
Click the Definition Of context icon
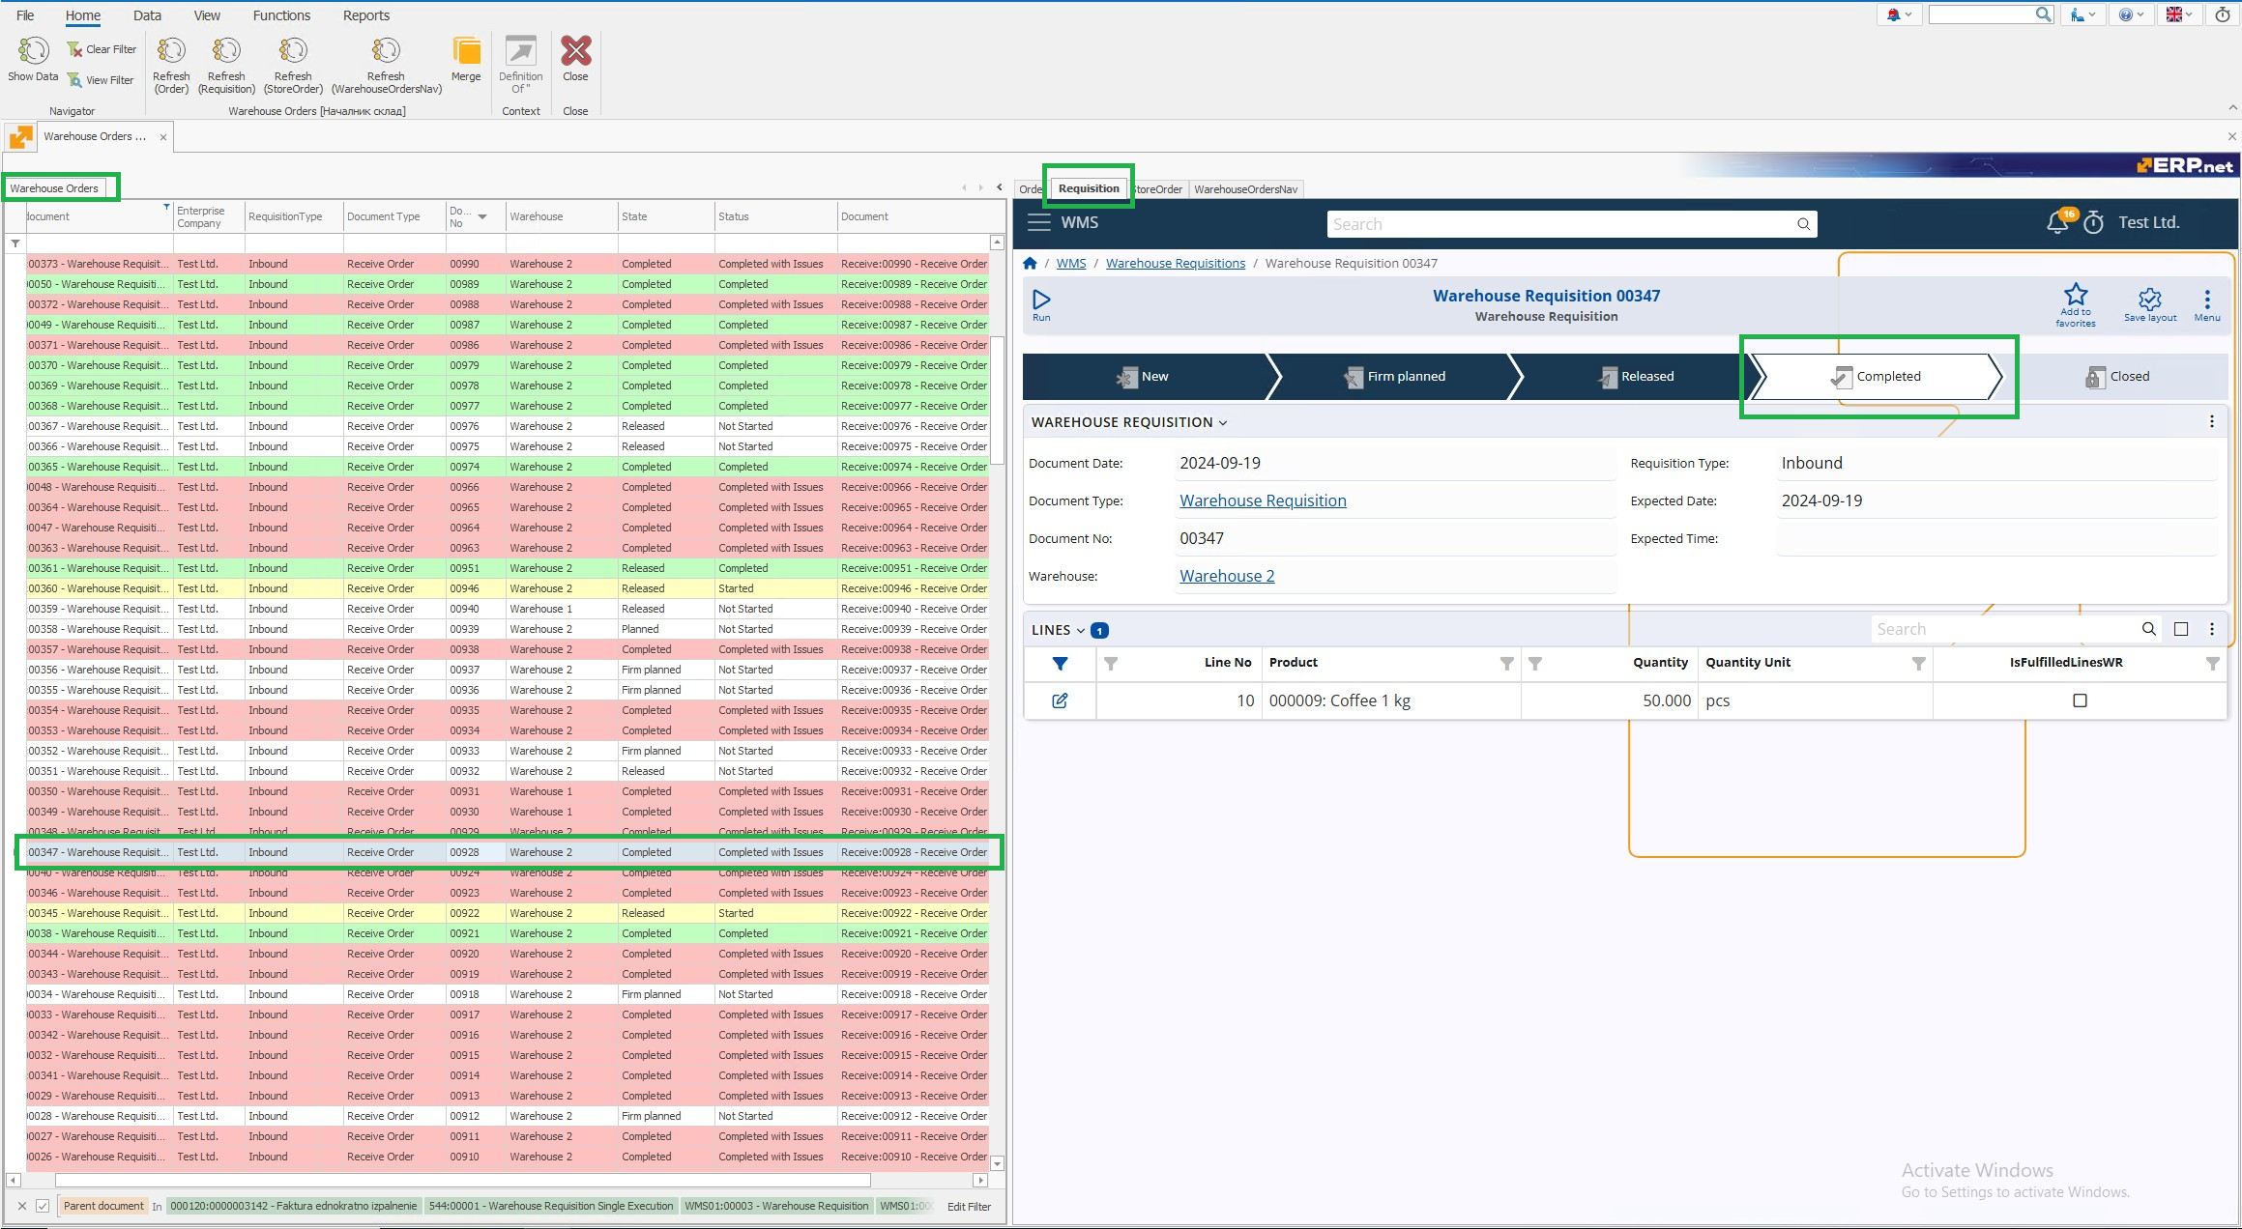tap(521, 65)
